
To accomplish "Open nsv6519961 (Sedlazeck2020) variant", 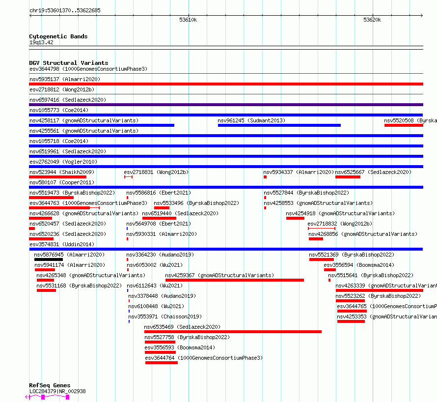I will [68, 151].
